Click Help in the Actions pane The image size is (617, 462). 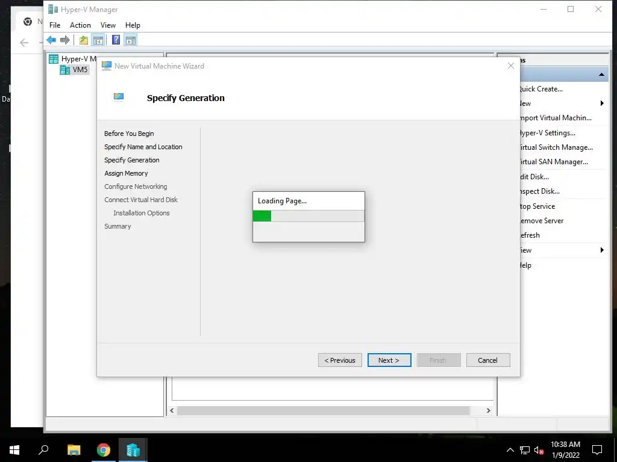(x=525, y=265)
